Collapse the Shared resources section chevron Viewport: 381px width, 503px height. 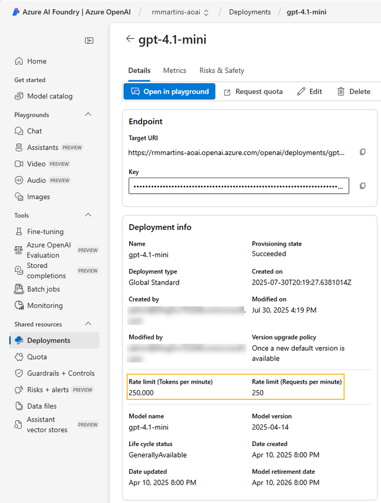[x=88, y=324]
